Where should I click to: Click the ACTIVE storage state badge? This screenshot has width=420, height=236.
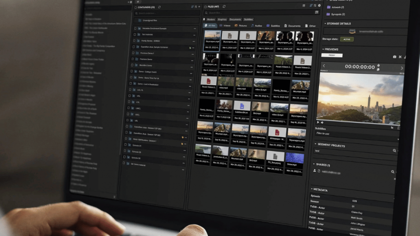pyautogui.click(x=347, y=39)
